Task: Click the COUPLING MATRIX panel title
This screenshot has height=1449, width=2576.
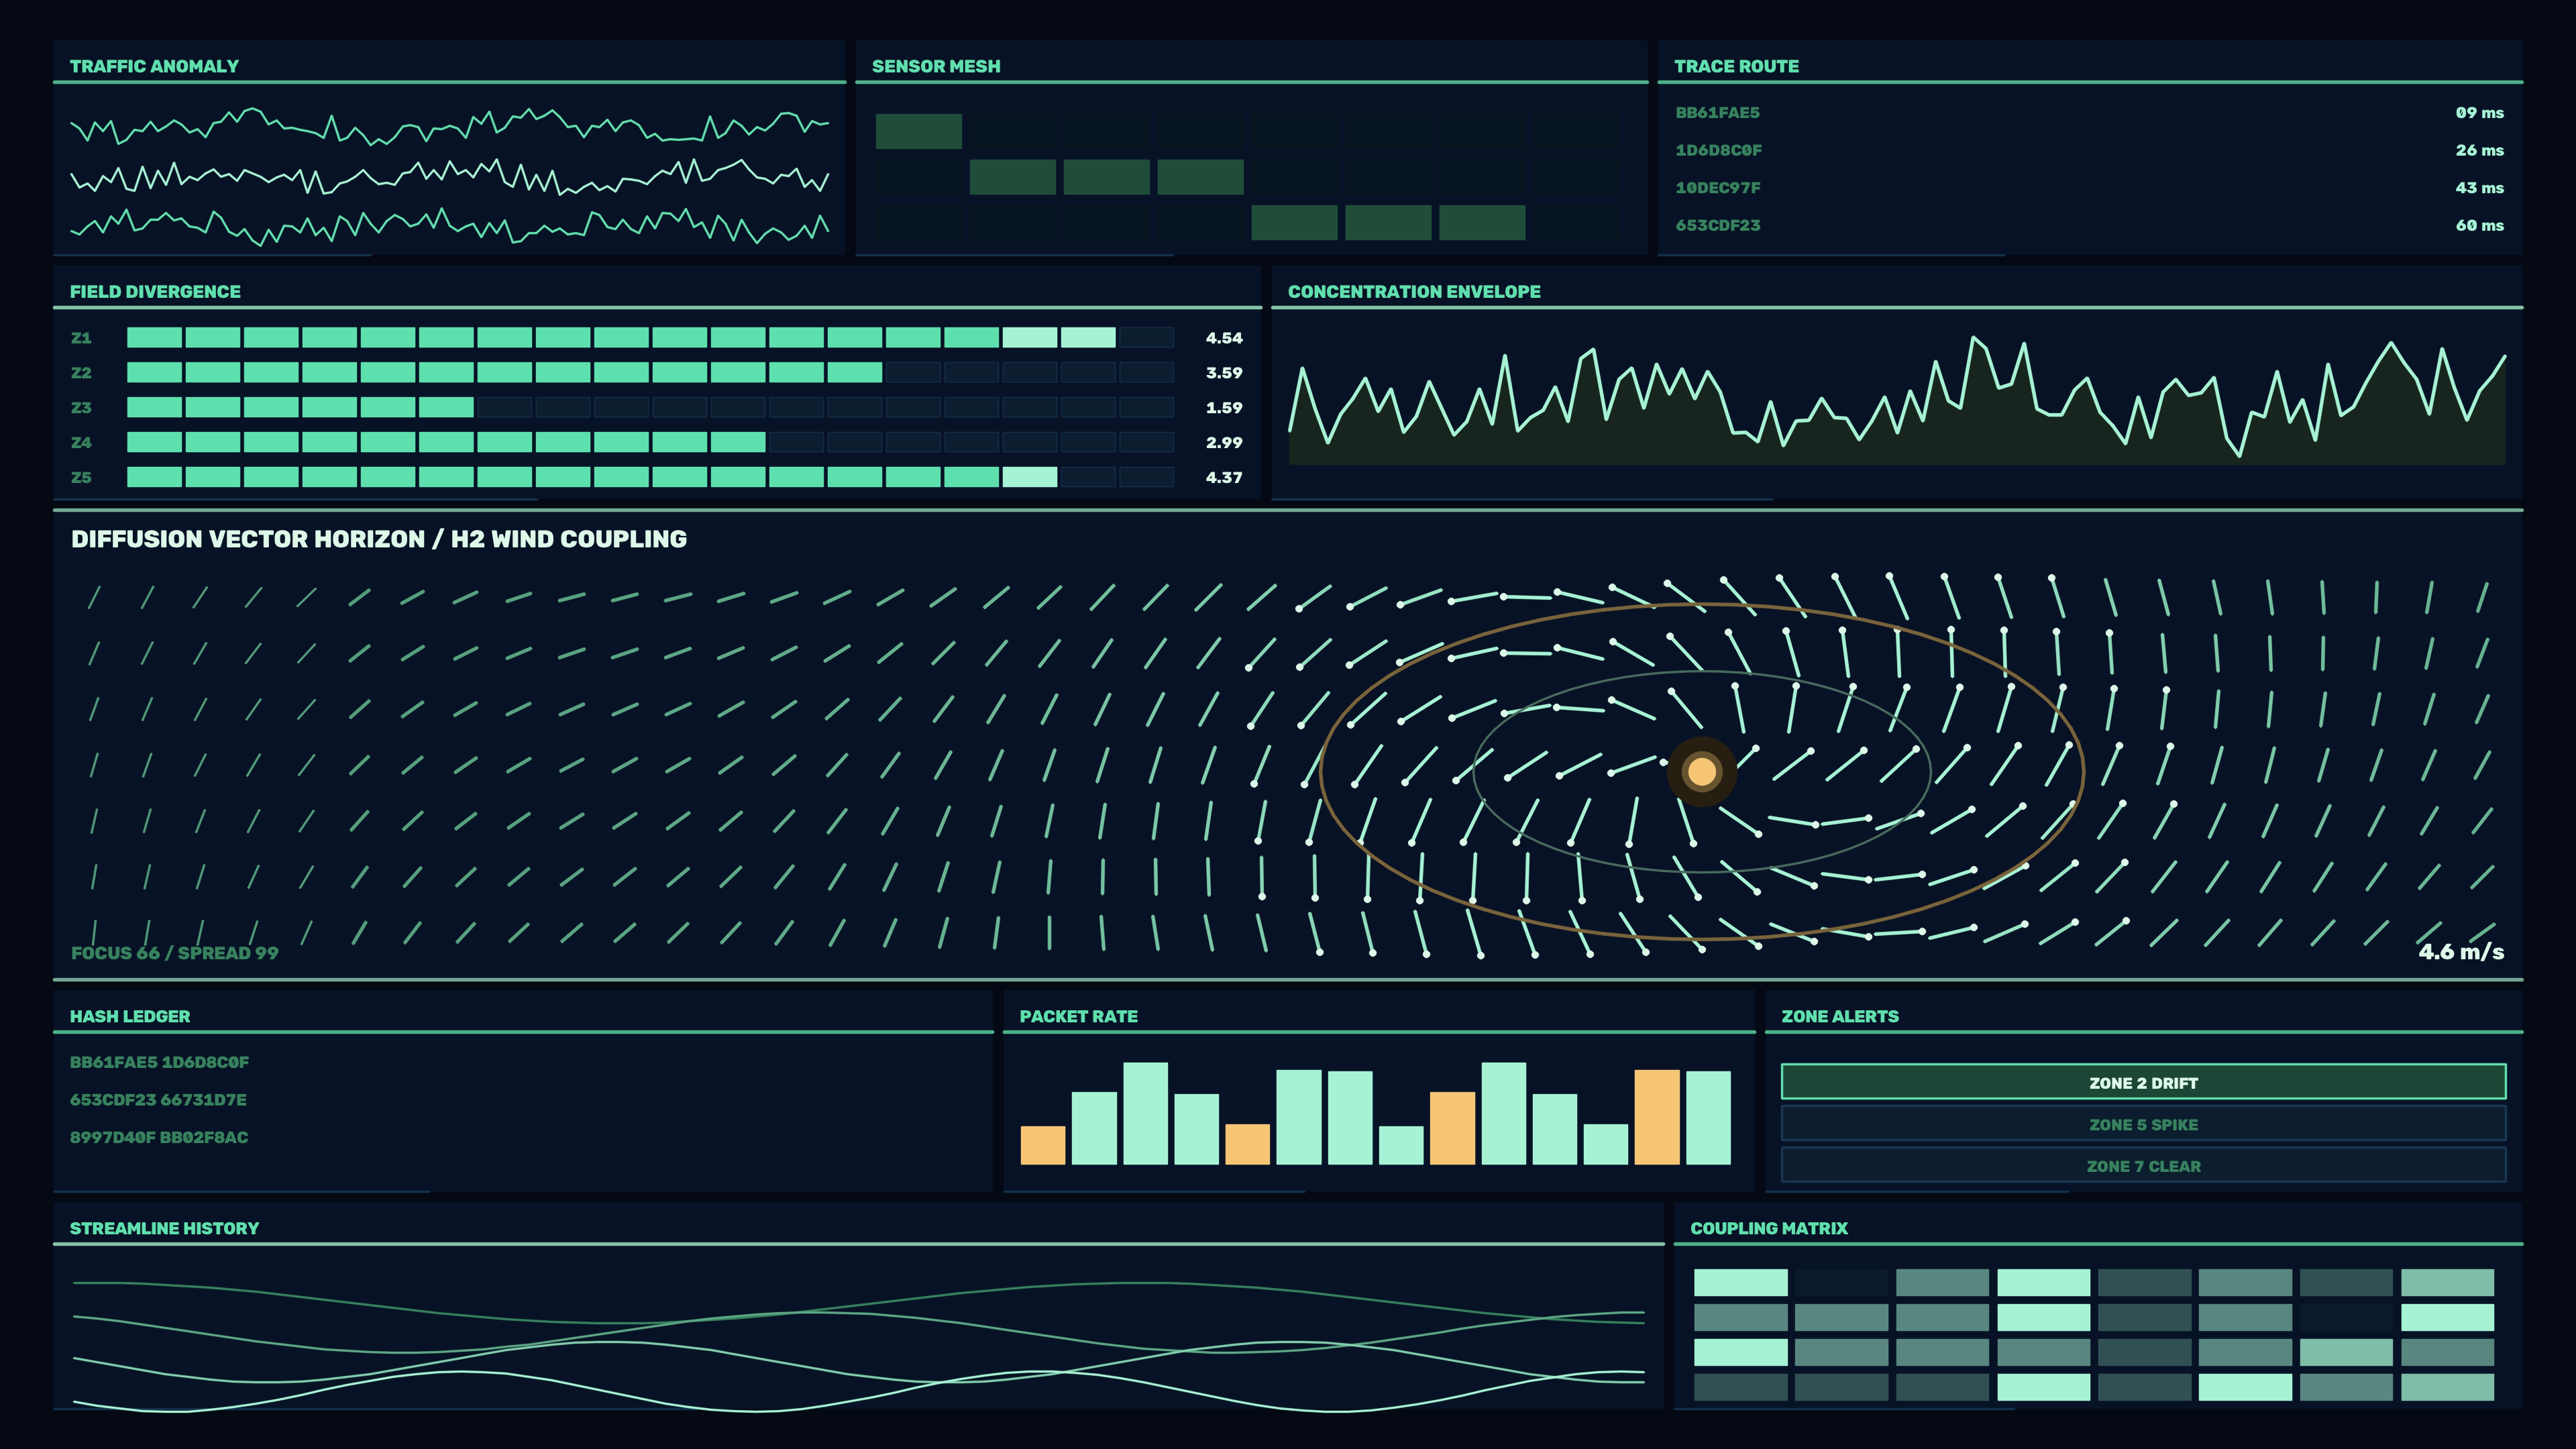Action: coord(1769,1228)
